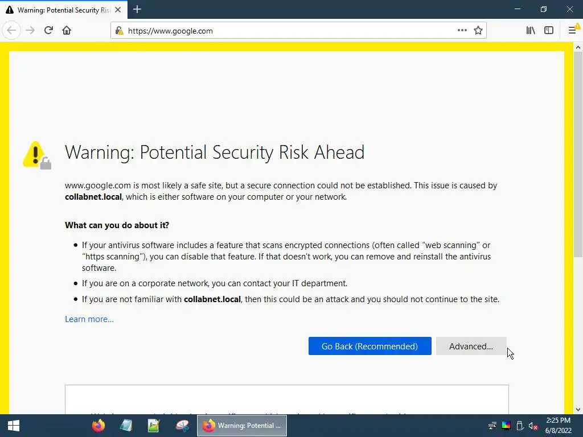Go to the Firefox home page

click(x=67, y=30)
